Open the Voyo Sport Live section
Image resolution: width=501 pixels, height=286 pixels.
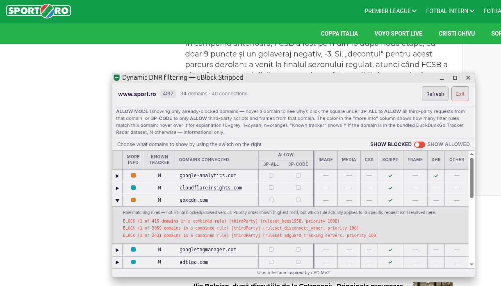tap(398, 34)
